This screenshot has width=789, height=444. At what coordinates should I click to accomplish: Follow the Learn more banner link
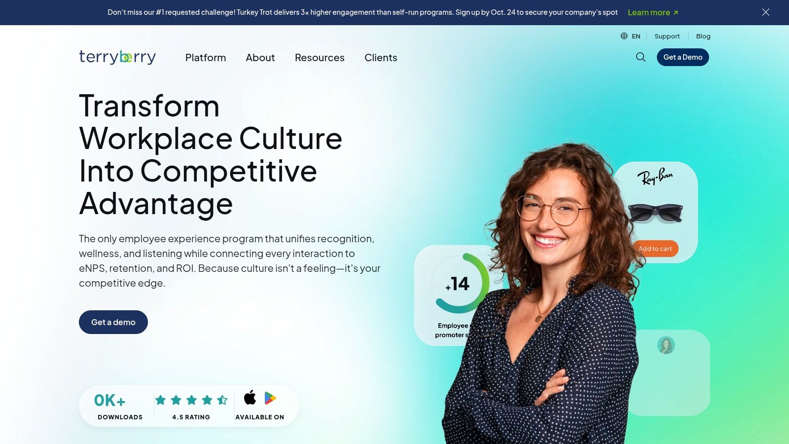click(653, 12)
